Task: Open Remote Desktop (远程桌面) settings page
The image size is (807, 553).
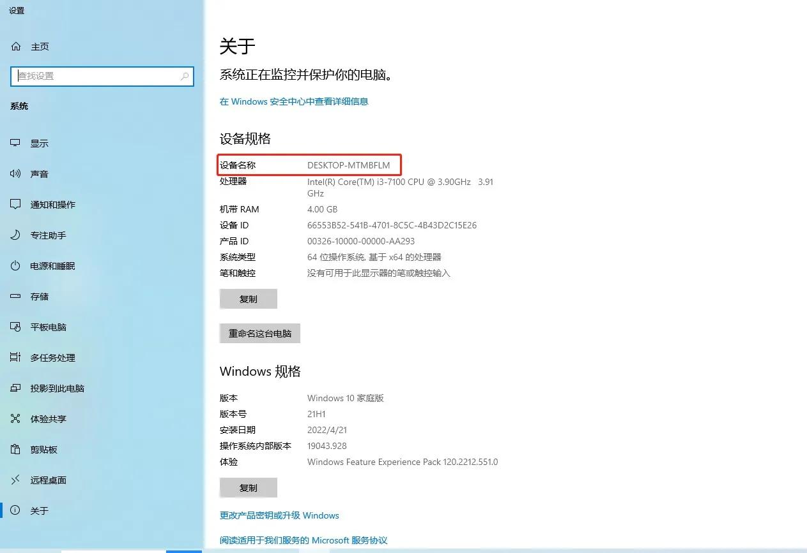Action: pyautogui.click(x=48, y=480)
